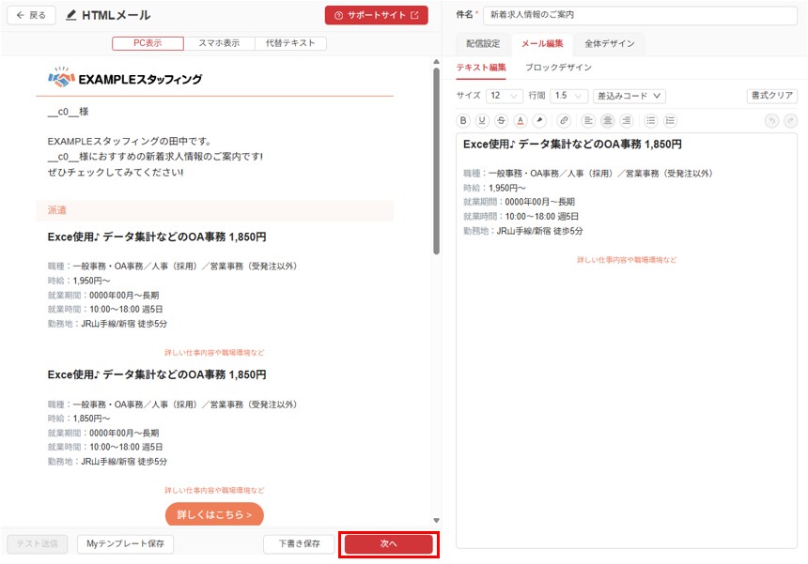Insert a bulleted list
808x564 pixels.
pos(651,120)
